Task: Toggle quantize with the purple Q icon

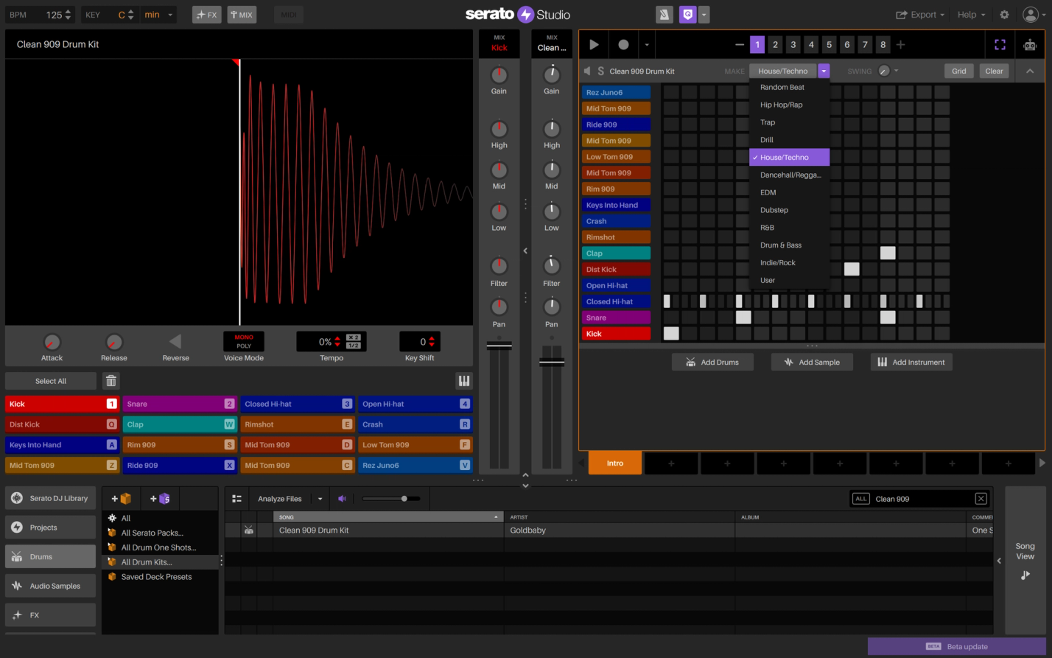Action: pyautogui.click(x=687, y=14)
